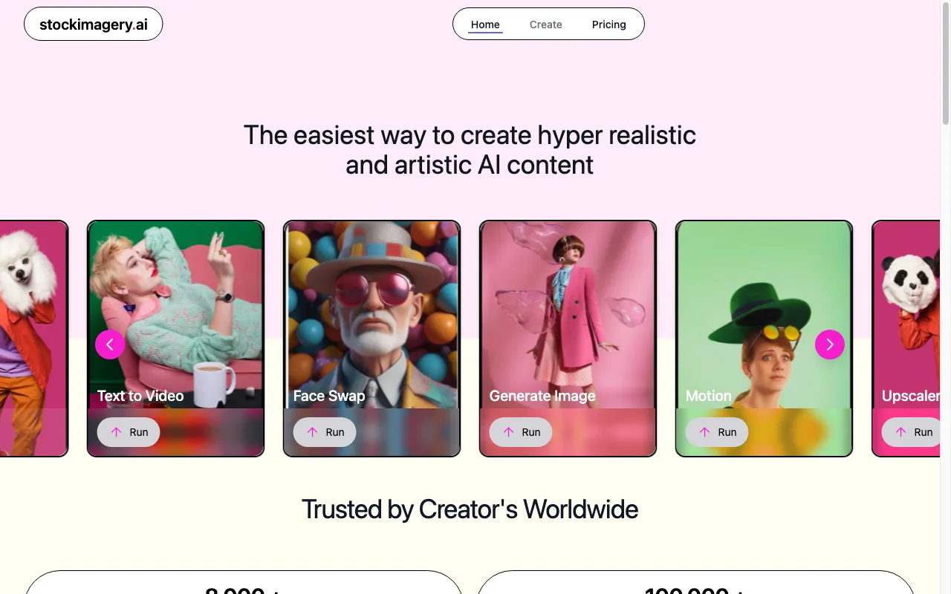Viewport: 951px width, 594px height.
Task: Go to the Pricing tab
Action: [x=609, y=25]
